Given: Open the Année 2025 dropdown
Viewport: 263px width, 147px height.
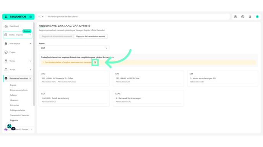Looking at the screenshot, I should point(74,48).
